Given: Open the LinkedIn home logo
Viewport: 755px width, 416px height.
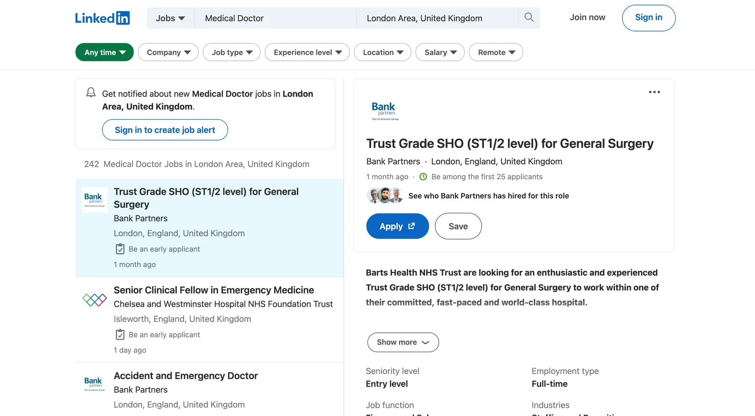Looking at the screenshot, I should 102,18.
